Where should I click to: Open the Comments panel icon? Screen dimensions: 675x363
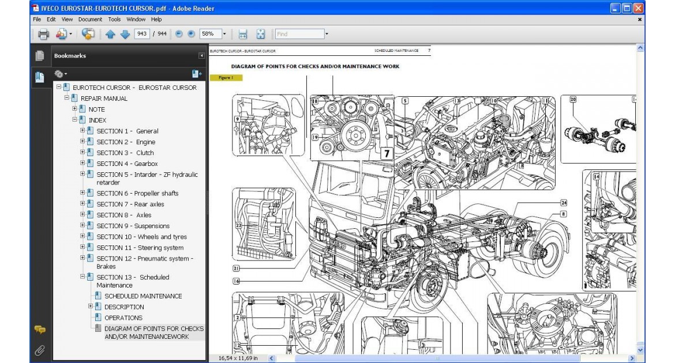40,330
